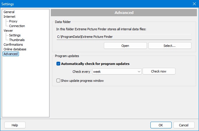This screenshot has height=131, width=199.
Task: Open Confirmations settings page
Action: coord(13,45)
